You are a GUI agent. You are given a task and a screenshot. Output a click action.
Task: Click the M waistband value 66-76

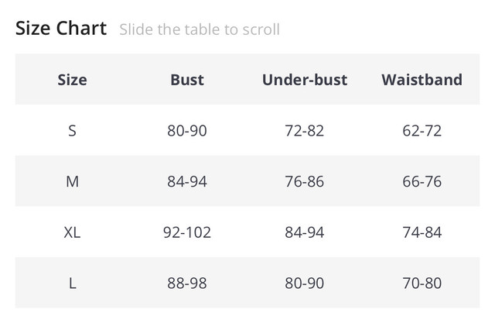pos(422,181)
